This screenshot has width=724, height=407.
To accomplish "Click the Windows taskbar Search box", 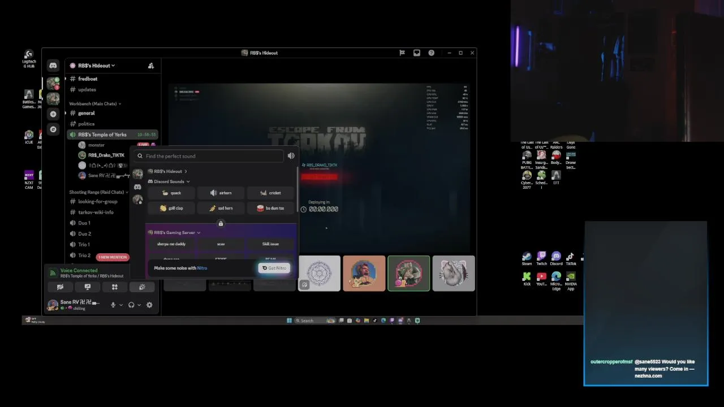I will [x=315, y=321].
